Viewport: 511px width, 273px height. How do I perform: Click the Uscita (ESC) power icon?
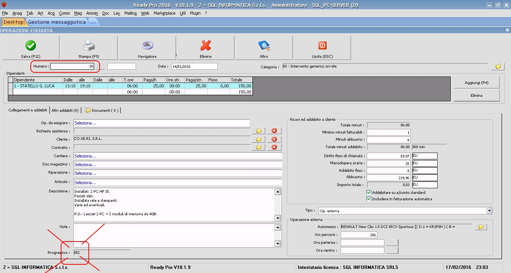[322, 46]
